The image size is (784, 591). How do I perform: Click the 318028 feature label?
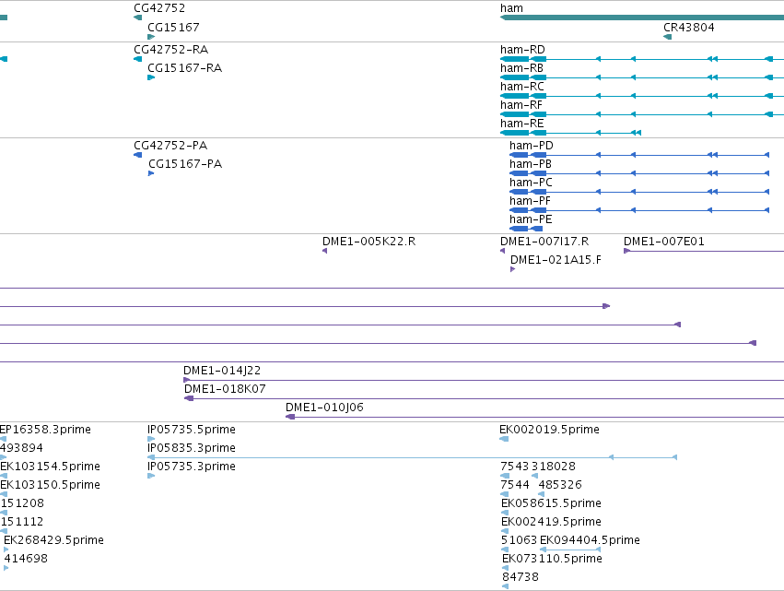tap(554, 467)
